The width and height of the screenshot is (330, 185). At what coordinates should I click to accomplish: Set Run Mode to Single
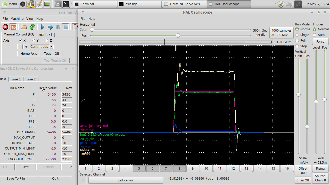click(297, 35)
